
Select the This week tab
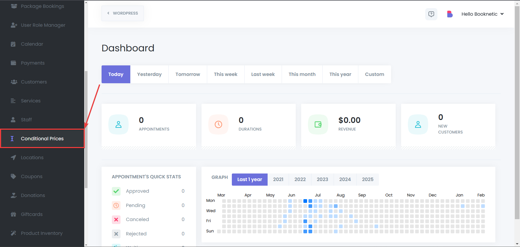225,74
